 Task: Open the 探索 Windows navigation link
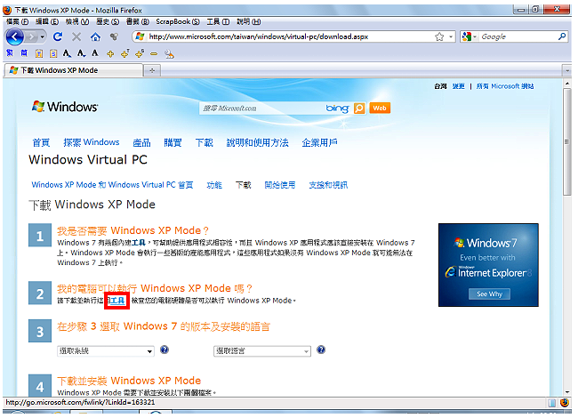[x=91, y=142]
